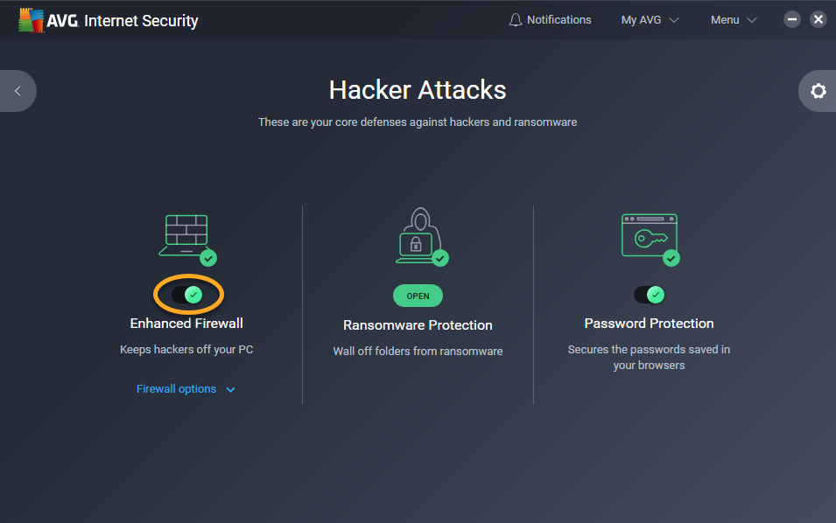
Task: Click the Firewall options link
Action: point(176,389)
